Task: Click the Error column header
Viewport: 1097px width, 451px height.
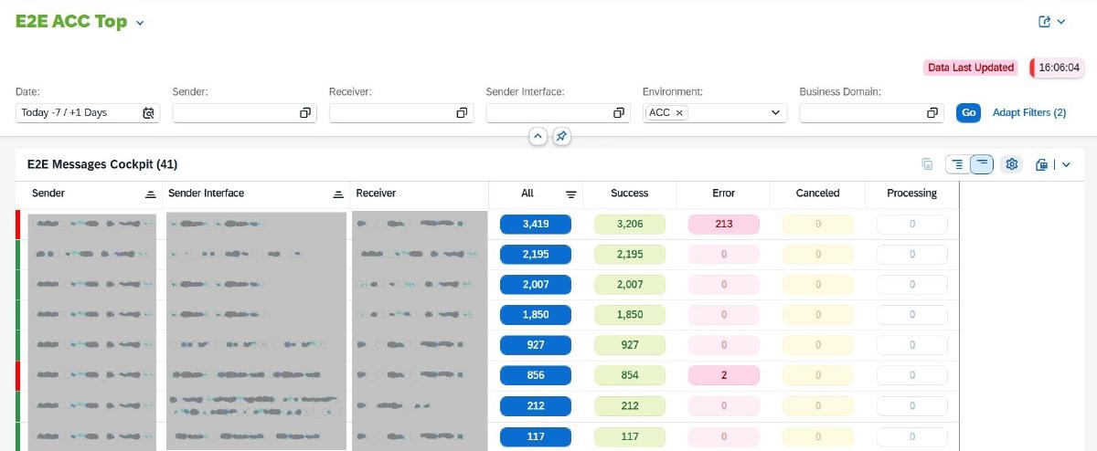Action: pyautogui.click(x=723, y=194)
